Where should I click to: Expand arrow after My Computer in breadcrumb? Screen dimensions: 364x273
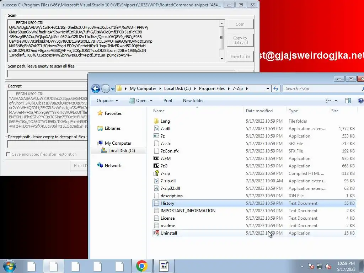[160, 89]
